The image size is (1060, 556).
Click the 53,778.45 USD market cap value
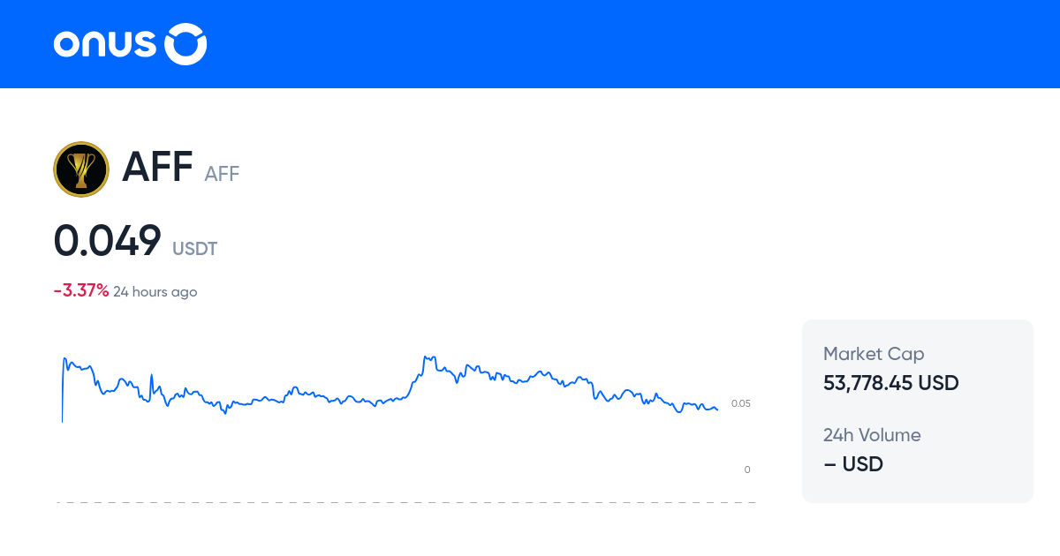click(x=890, y=383)
